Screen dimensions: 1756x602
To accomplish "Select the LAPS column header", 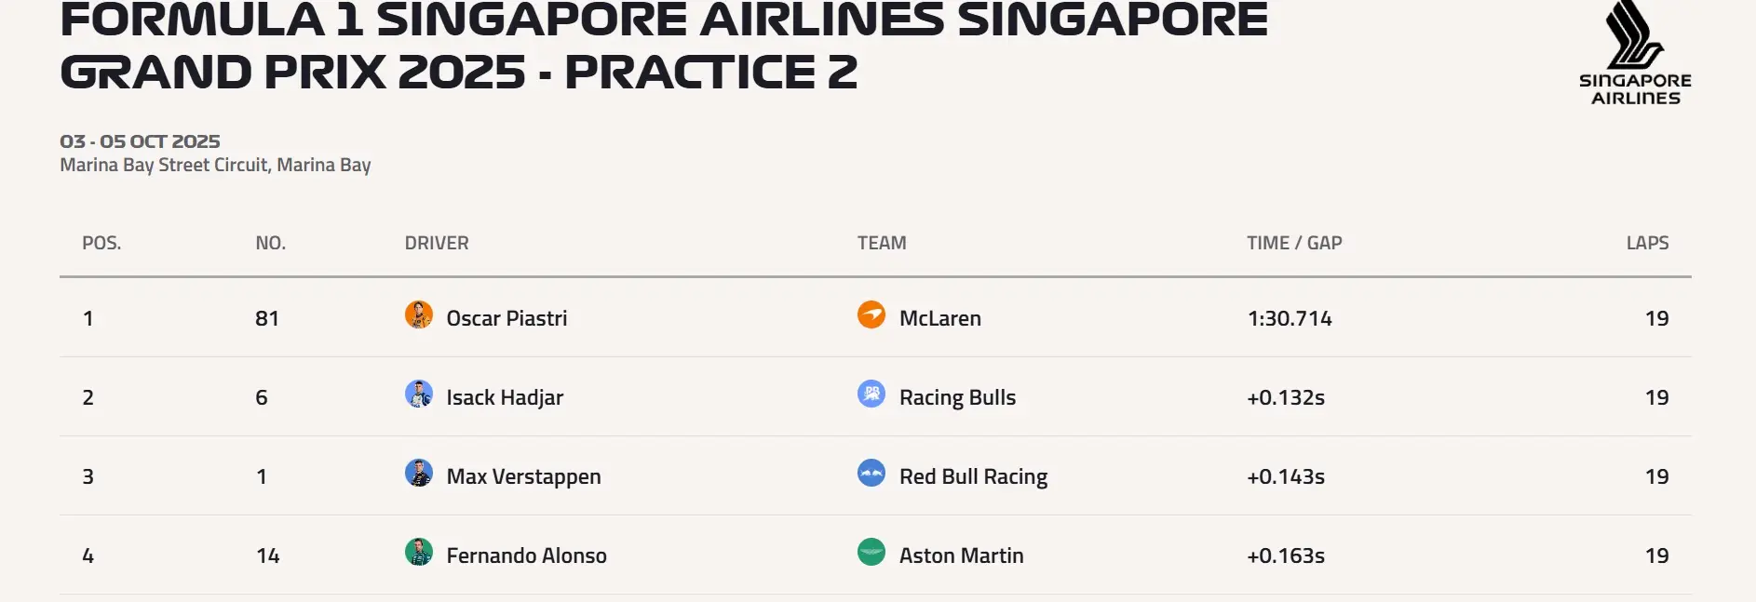I will click(1647, 243).
